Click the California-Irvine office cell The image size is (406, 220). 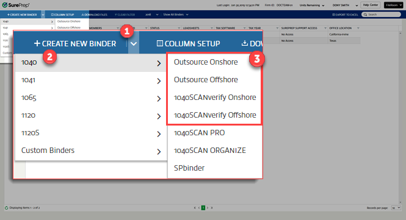coord(339,34)
